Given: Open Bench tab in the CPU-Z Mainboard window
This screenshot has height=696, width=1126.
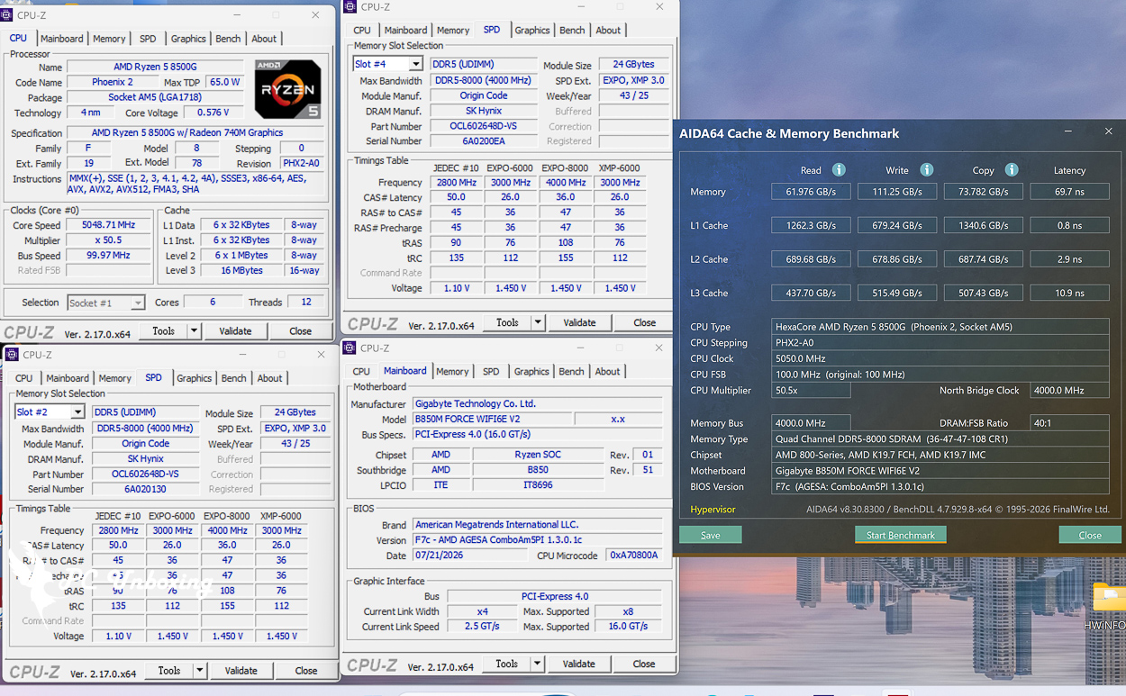Looking at the screenshot, I should (x=571, y=371).
